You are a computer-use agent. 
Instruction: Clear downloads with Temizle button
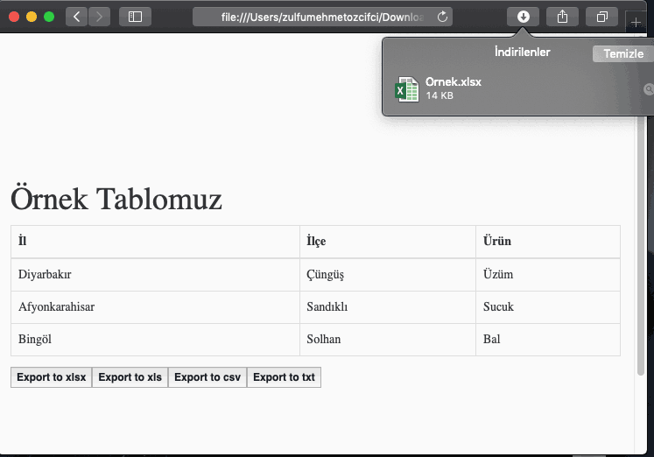click(623, 53)
